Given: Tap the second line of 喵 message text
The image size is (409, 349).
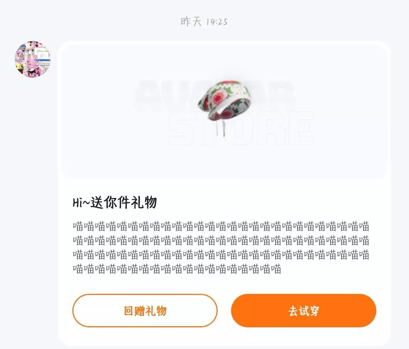Looking at the screenshot, I should coord(221,240).
